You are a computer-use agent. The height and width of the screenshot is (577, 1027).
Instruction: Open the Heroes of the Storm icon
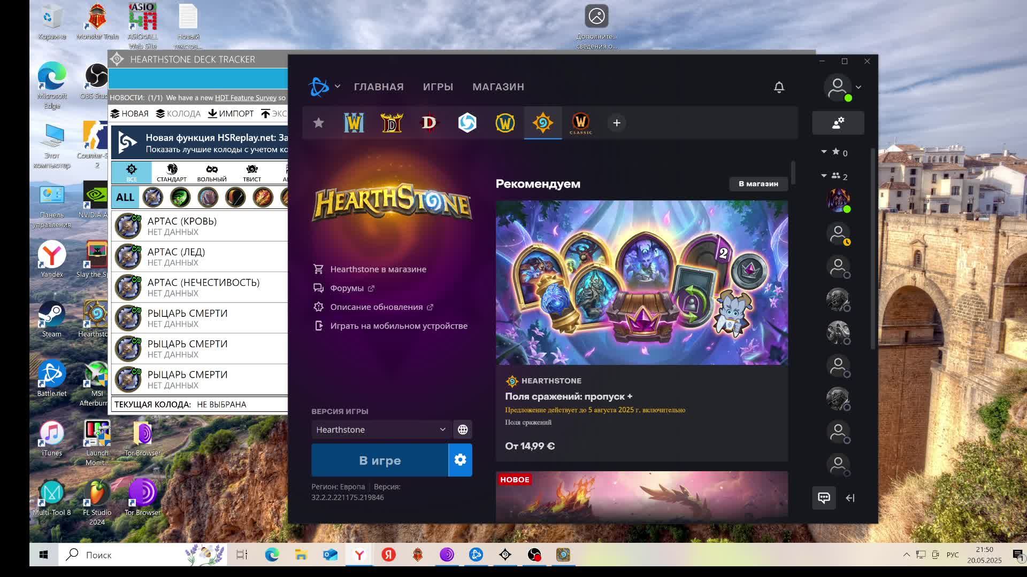(x=467, y=123)
